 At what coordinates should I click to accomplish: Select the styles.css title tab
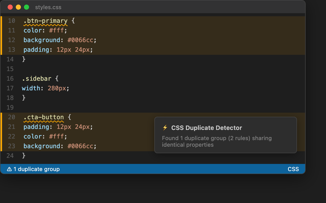(48, 7)
